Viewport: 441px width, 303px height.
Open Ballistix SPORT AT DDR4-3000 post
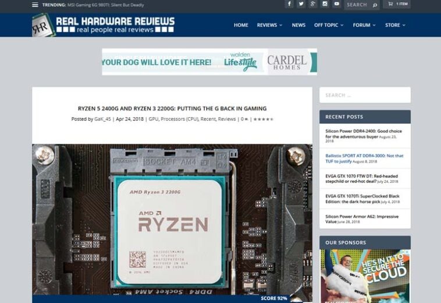(x=364, y=158)
